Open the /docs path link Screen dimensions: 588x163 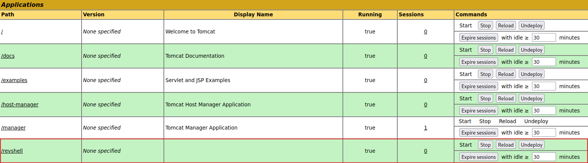pyautogui.click(x=8, y=56)
